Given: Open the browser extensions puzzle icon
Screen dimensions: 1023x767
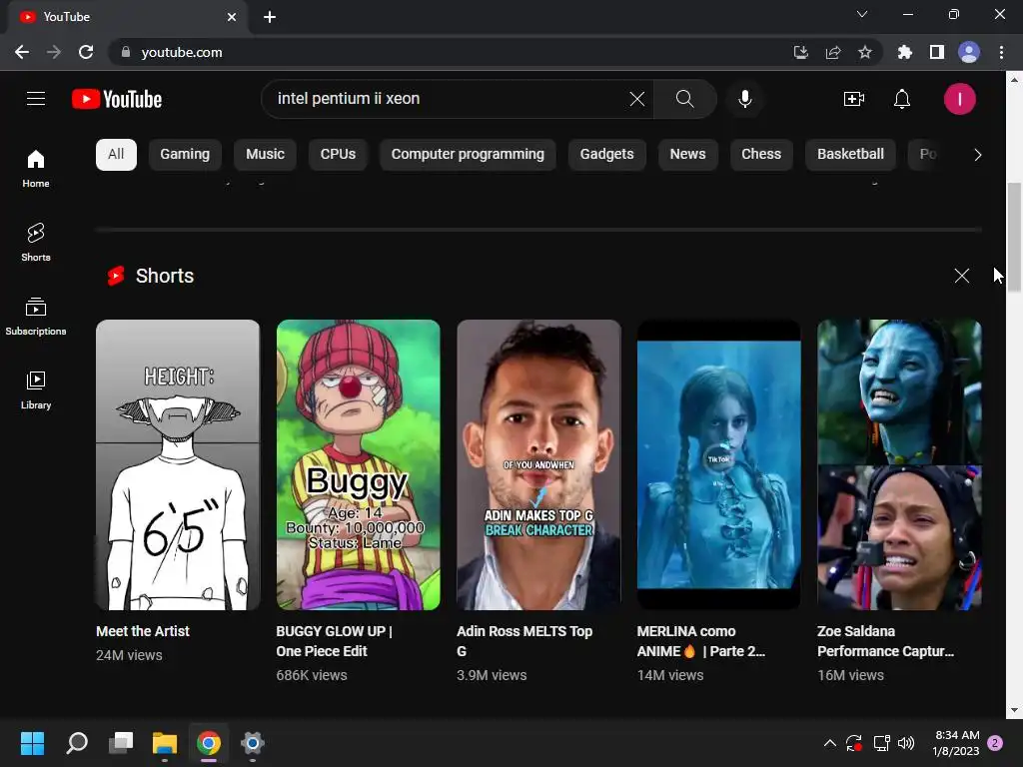Looking at the screenshot, I should point(904,52).
